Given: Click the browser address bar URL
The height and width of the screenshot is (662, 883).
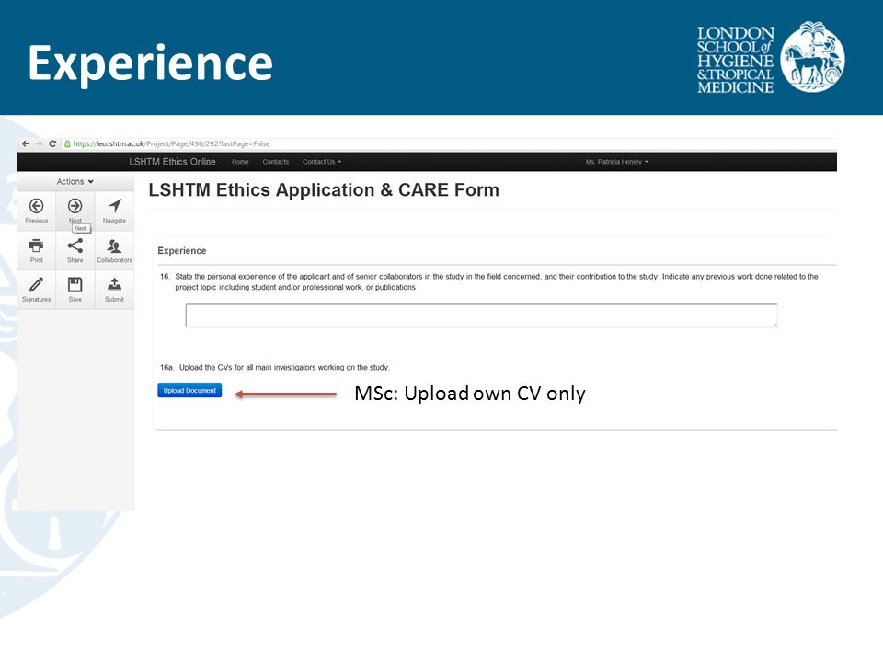Looking at the screenshot, I should pos(171,143).
